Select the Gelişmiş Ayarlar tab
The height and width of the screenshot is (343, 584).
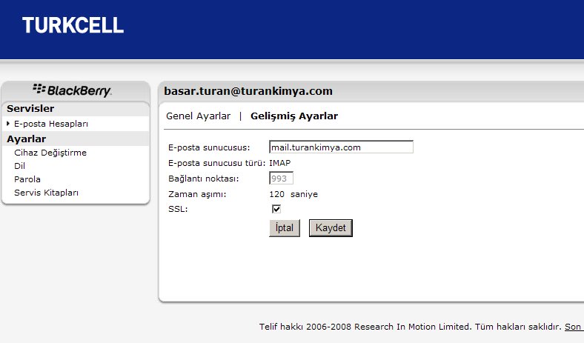point(294,116)
